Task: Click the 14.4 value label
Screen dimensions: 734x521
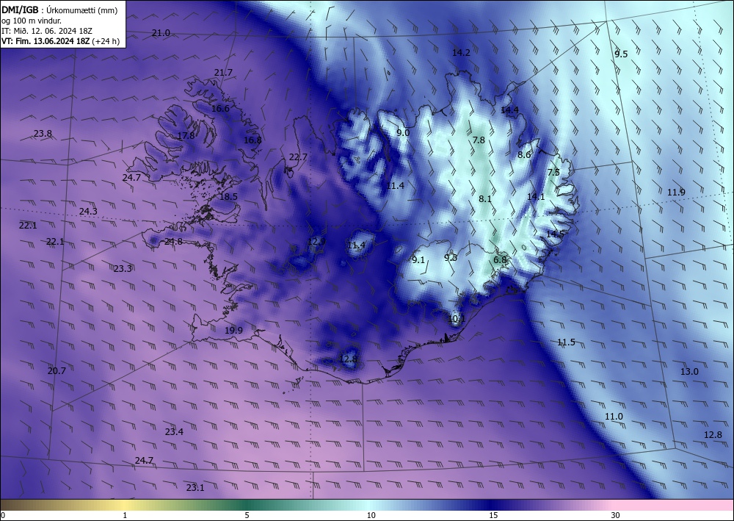Action: point(510,110)
